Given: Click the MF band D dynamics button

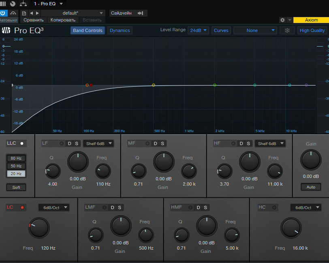Looking at the screenshot, I should tap(155, 143).
